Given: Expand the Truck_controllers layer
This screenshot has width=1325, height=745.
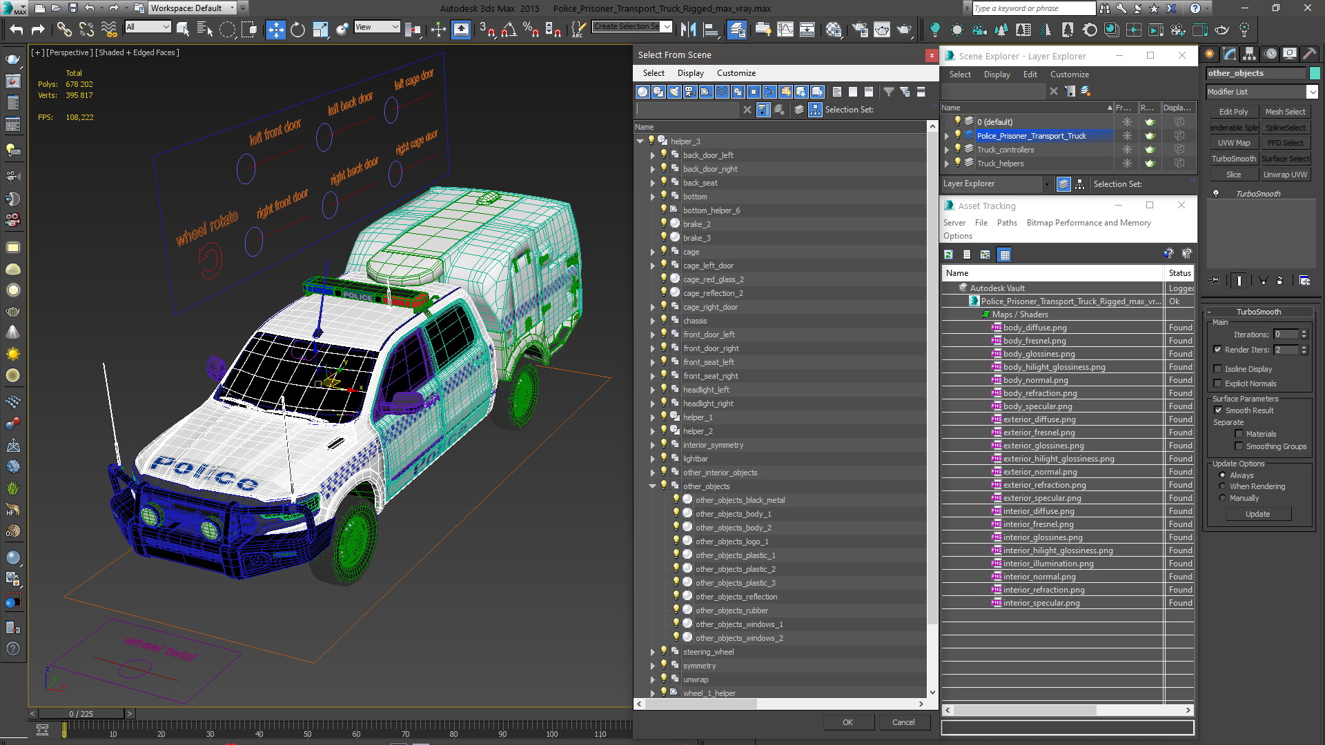Looking at the screenshot, I should pos(947,149).
